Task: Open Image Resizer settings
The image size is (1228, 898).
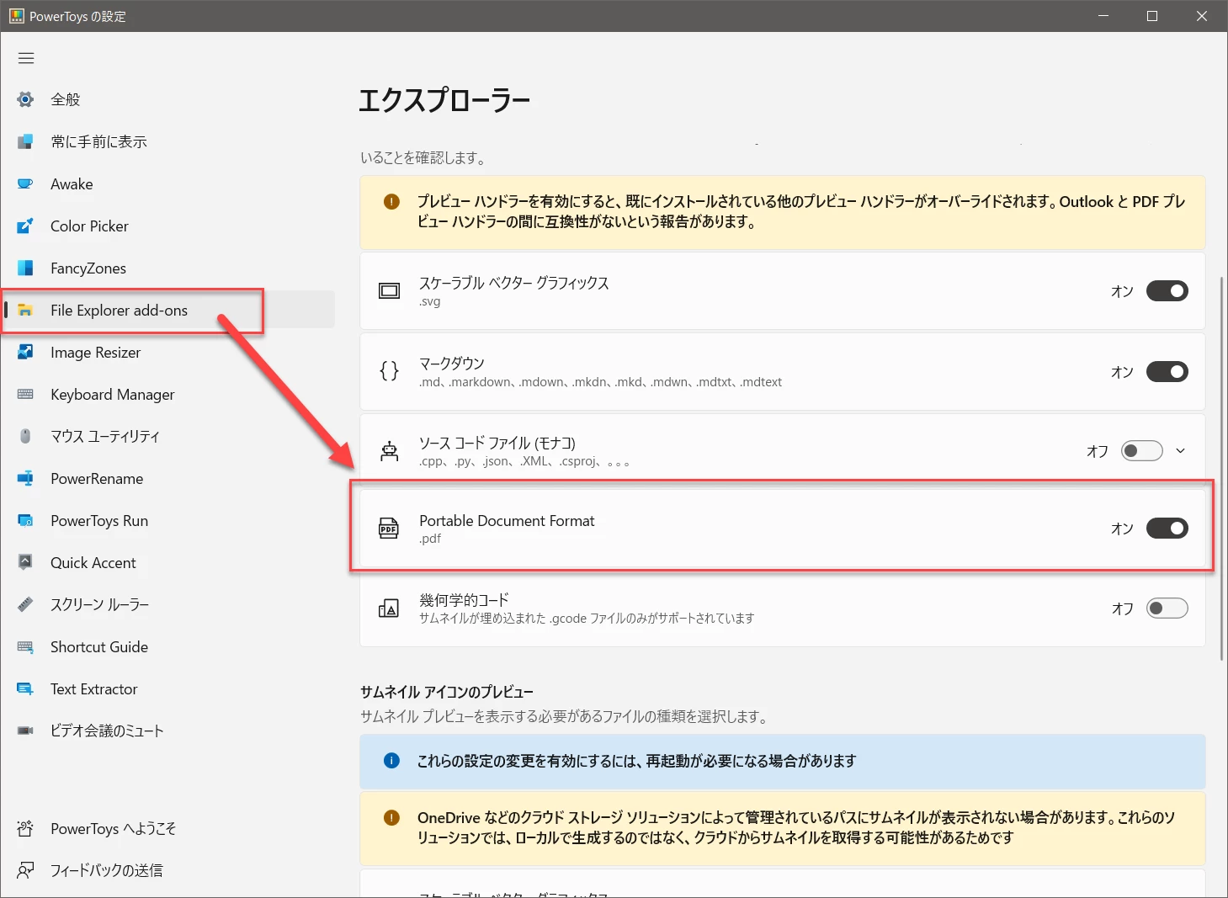Action: pyautogui.click(x=168, y=352)
